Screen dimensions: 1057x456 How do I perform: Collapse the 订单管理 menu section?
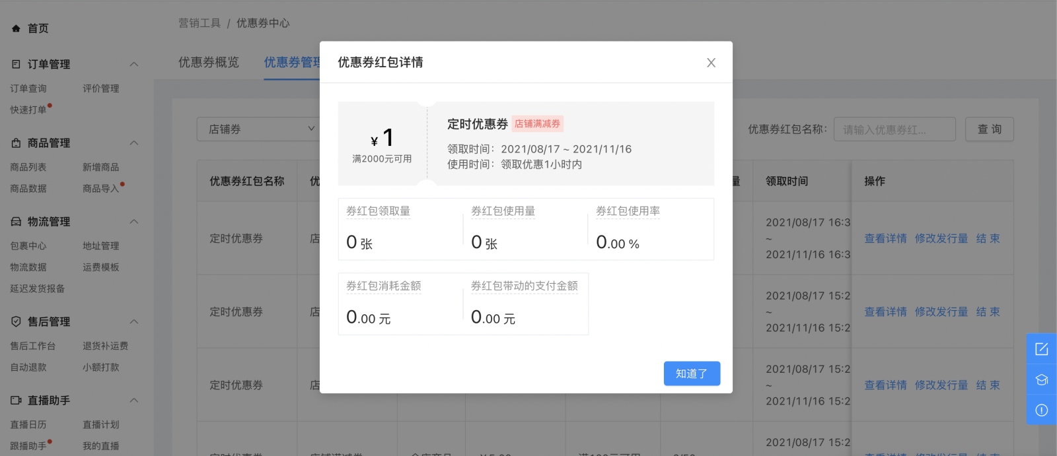click(x=134, y=64)
